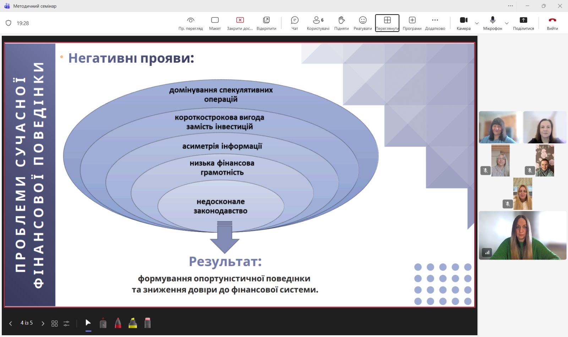Mute the microphone
Screen dimensions: 568x337
tap(492, 23)
